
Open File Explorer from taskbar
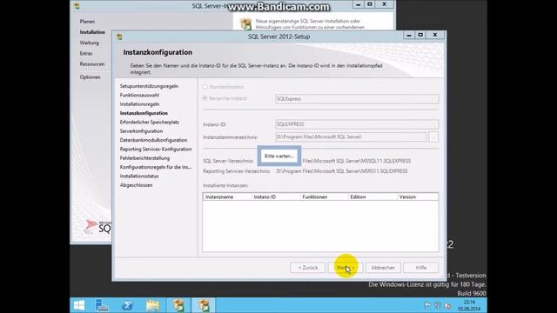(x=153, y=305)
